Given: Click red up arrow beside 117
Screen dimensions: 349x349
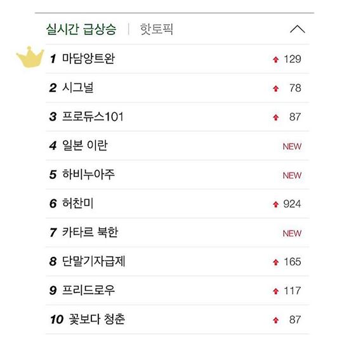Looking at the screenshot, I should point(276,291).
